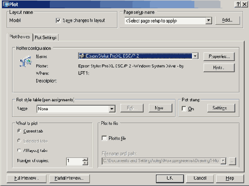This screenshot has height=186, width=249.
Task: Open plotter Properties button
Action: click(x=219, y=57)
